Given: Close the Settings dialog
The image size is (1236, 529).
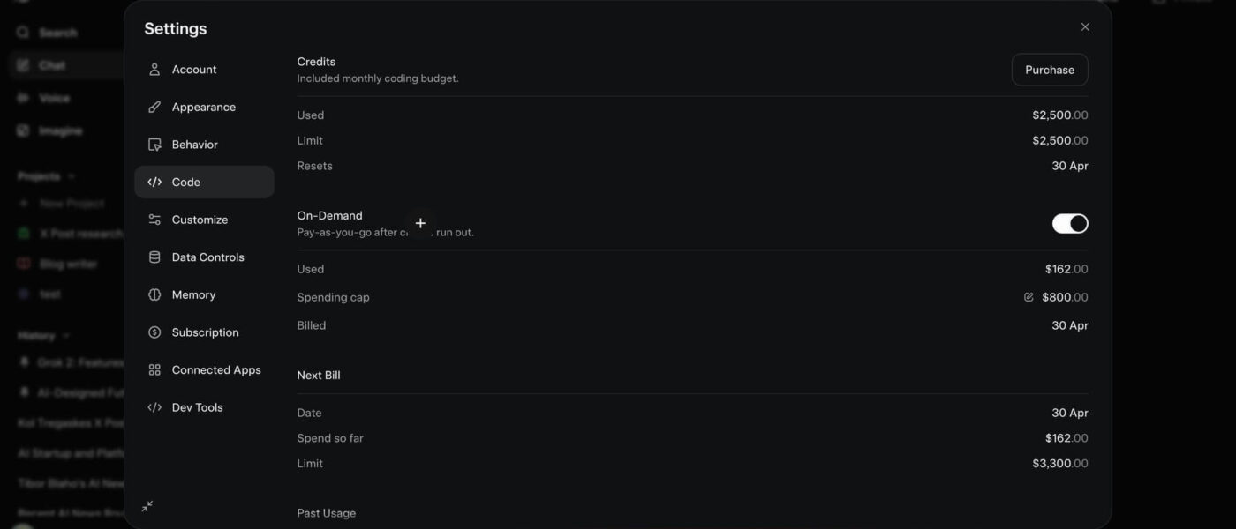Looking at the screenshot, I should point(1084,26).
